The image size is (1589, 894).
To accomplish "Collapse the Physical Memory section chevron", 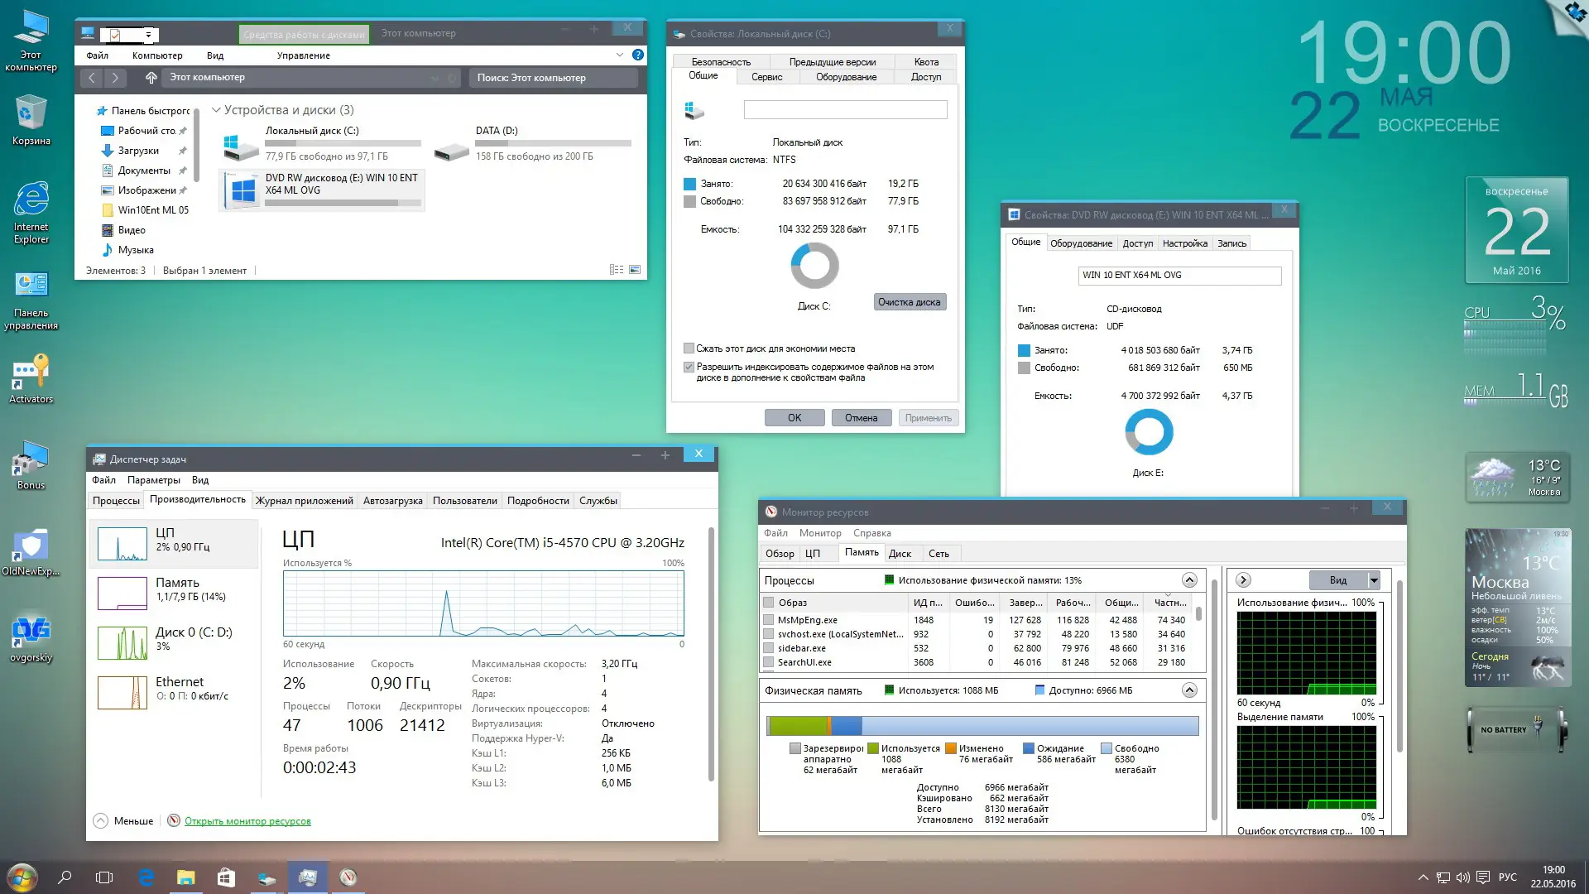I will click(x=1189, y=690).
